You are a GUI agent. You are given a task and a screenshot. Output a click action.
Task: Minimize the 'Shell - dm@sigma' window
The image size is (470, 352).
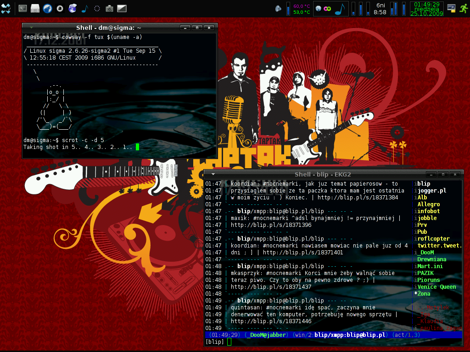pos(185,28)
